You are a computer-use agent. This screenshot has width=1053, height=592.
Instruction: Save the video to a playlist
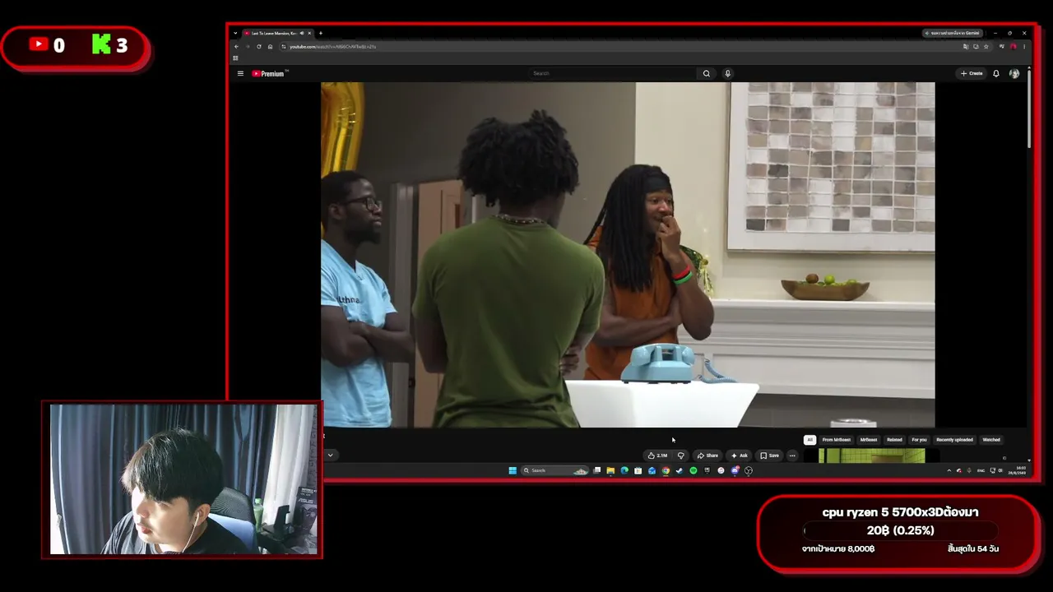[769, 456]
